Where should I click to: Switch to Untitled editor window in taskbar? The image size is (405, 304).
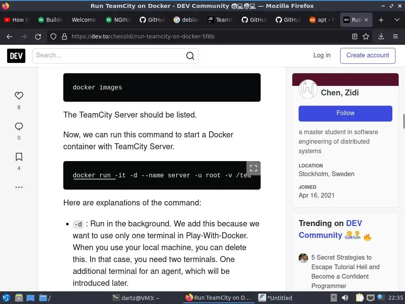[275, 298]
